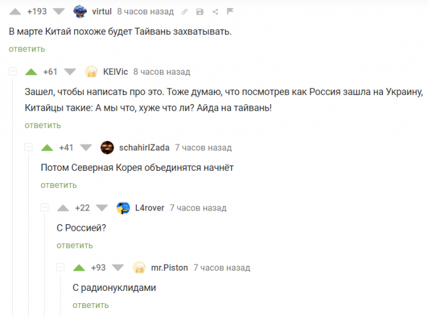Collapse mr.Piston's reply thread
This screenshot has width=428, height=316.
[x=60, y=268]
